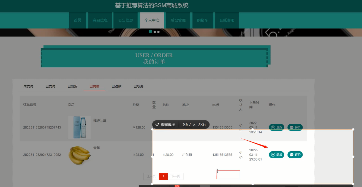Click the 下单时间 column header

254,105
